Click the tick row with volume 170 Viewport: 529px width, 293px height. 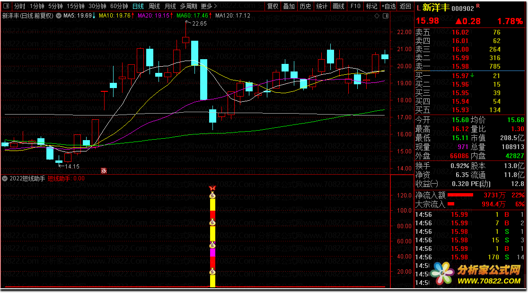[471, 257]
